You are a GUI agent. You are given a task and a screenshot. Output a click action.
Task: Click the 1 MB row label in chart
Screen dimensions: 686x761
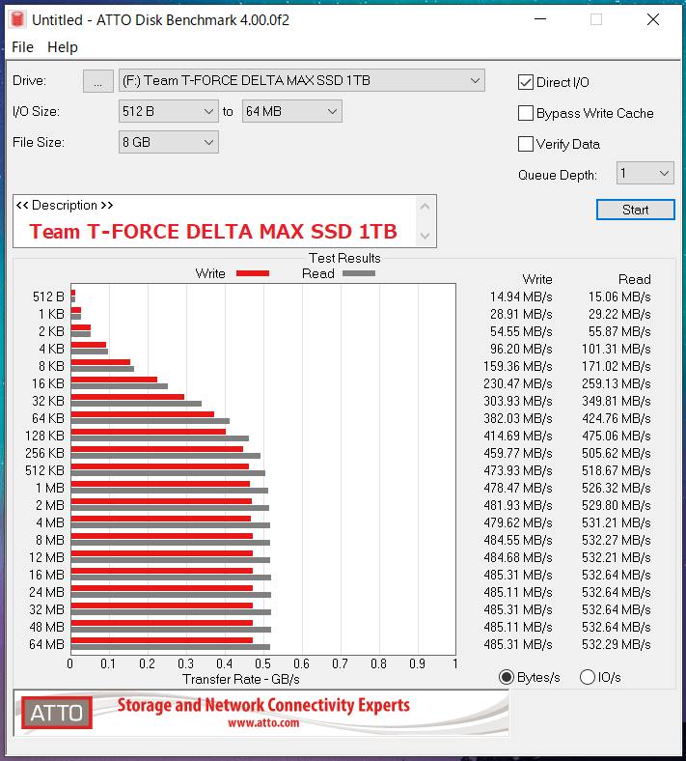coord(50,488)
